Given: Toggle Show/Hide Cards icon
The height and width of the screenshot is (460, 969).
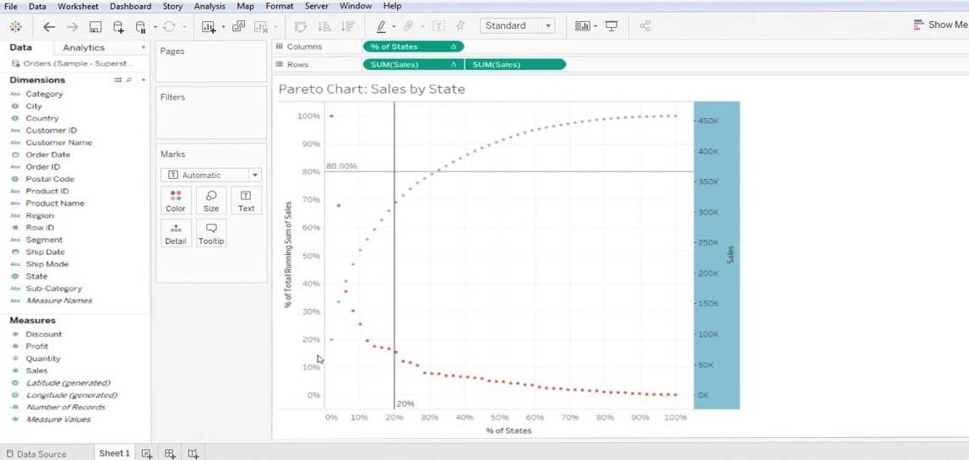Looking at the screenshot, I should point(582,26).
